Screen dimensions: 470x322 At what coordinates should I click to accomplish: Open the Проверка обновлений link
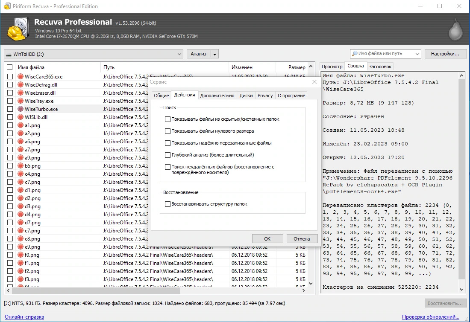(x=430, y=316)
